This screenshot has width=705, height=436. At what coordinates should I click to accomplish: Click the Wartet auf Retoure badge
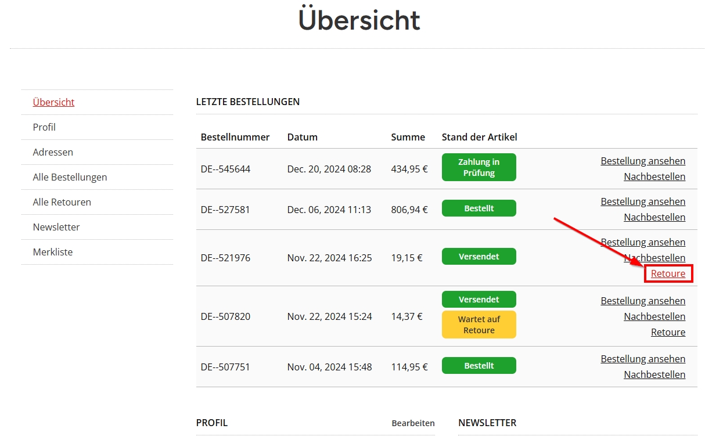point(479,324)
